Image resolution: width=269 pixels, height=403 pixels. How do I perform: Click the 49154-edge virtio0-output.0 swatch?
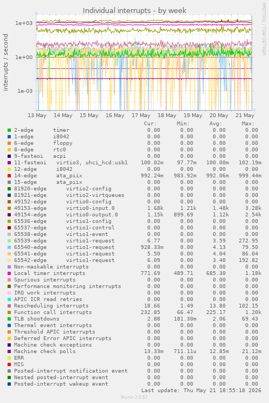point(9,215)
